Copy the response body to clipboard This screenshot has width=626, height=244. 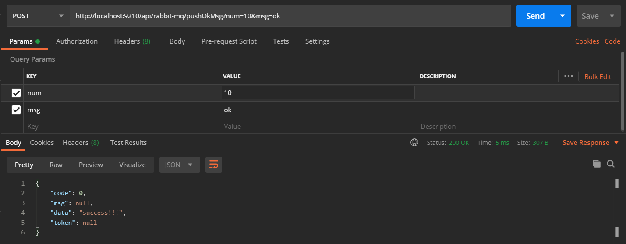pyautogui.click(x=596, y=164)
